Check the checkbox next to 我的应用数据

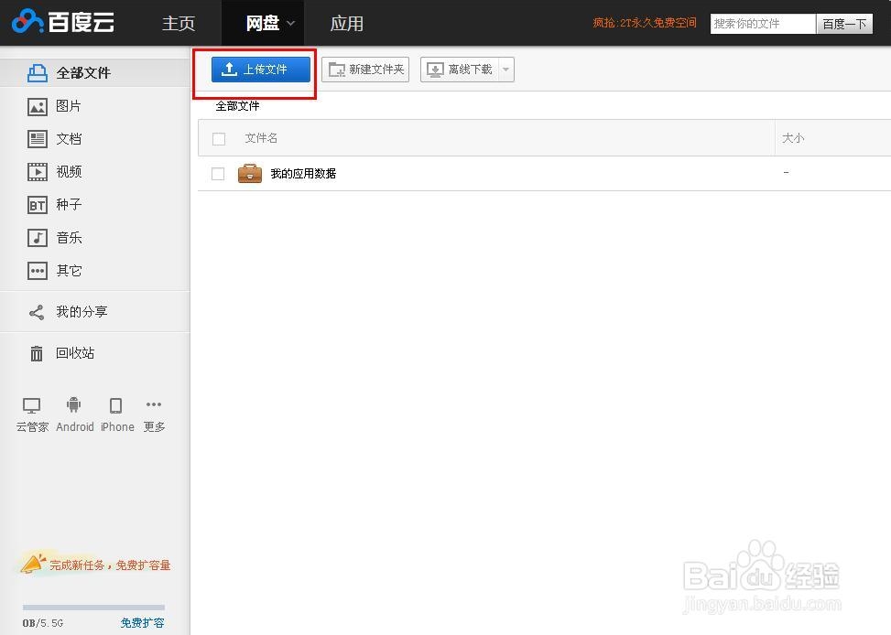click(x=217, y=173)
